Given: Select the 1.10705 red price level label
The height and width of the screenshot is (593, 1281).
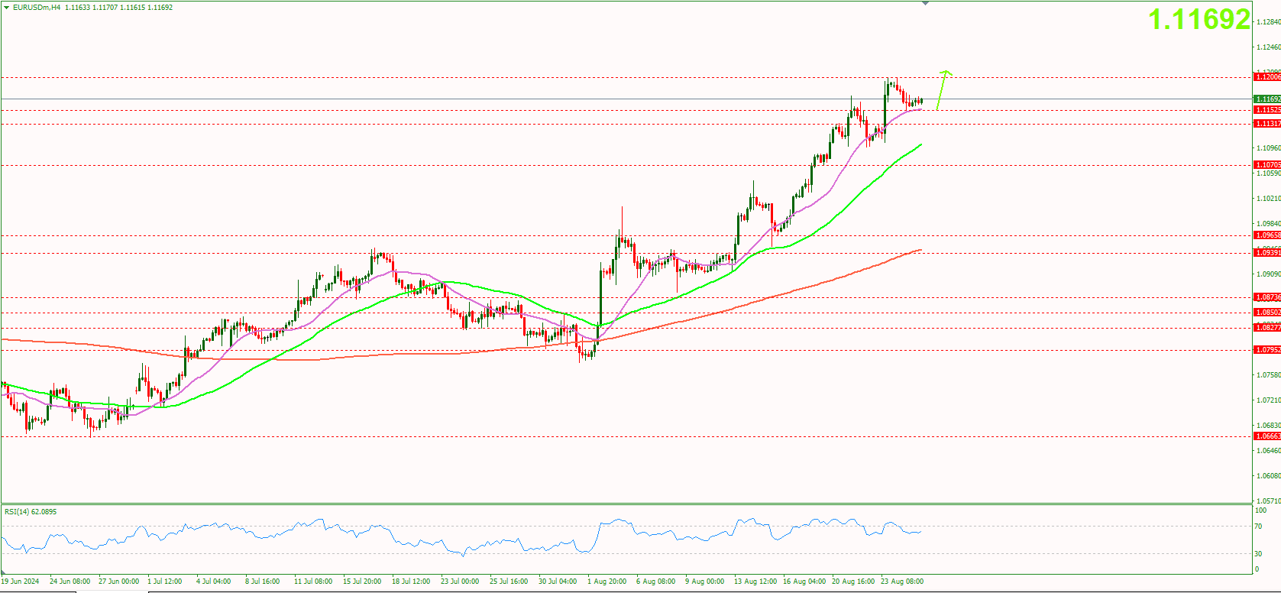Looking at the screenshot, I should coord(1267,165).
